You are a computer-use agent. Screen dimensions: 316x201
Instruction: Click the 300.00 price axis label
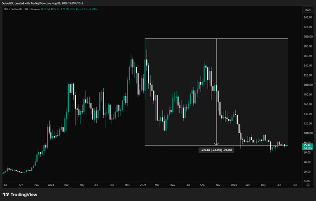[308, 37]
